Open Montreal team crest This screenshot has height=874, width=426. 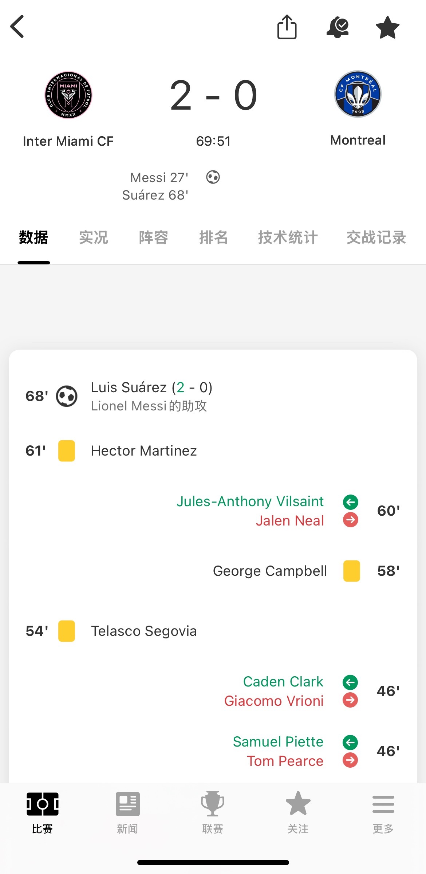(x=358, y=94)
